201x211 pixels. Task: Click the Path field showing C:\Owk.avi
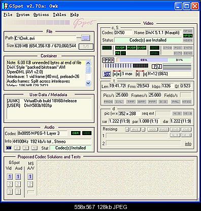coord(45,38)
